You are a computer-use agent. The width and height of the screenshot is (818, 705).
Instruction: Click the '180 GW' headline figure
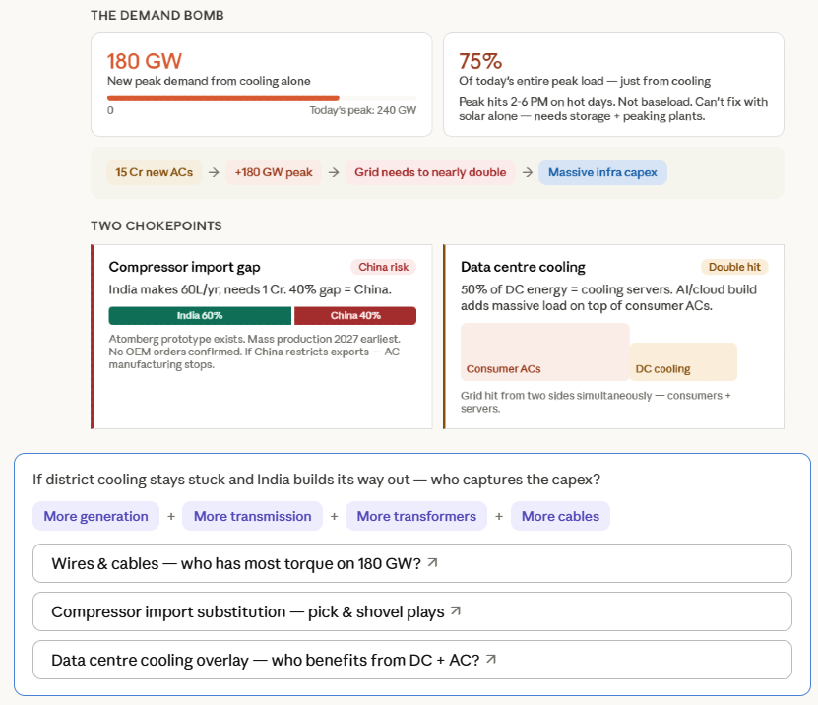coord(145,61)
